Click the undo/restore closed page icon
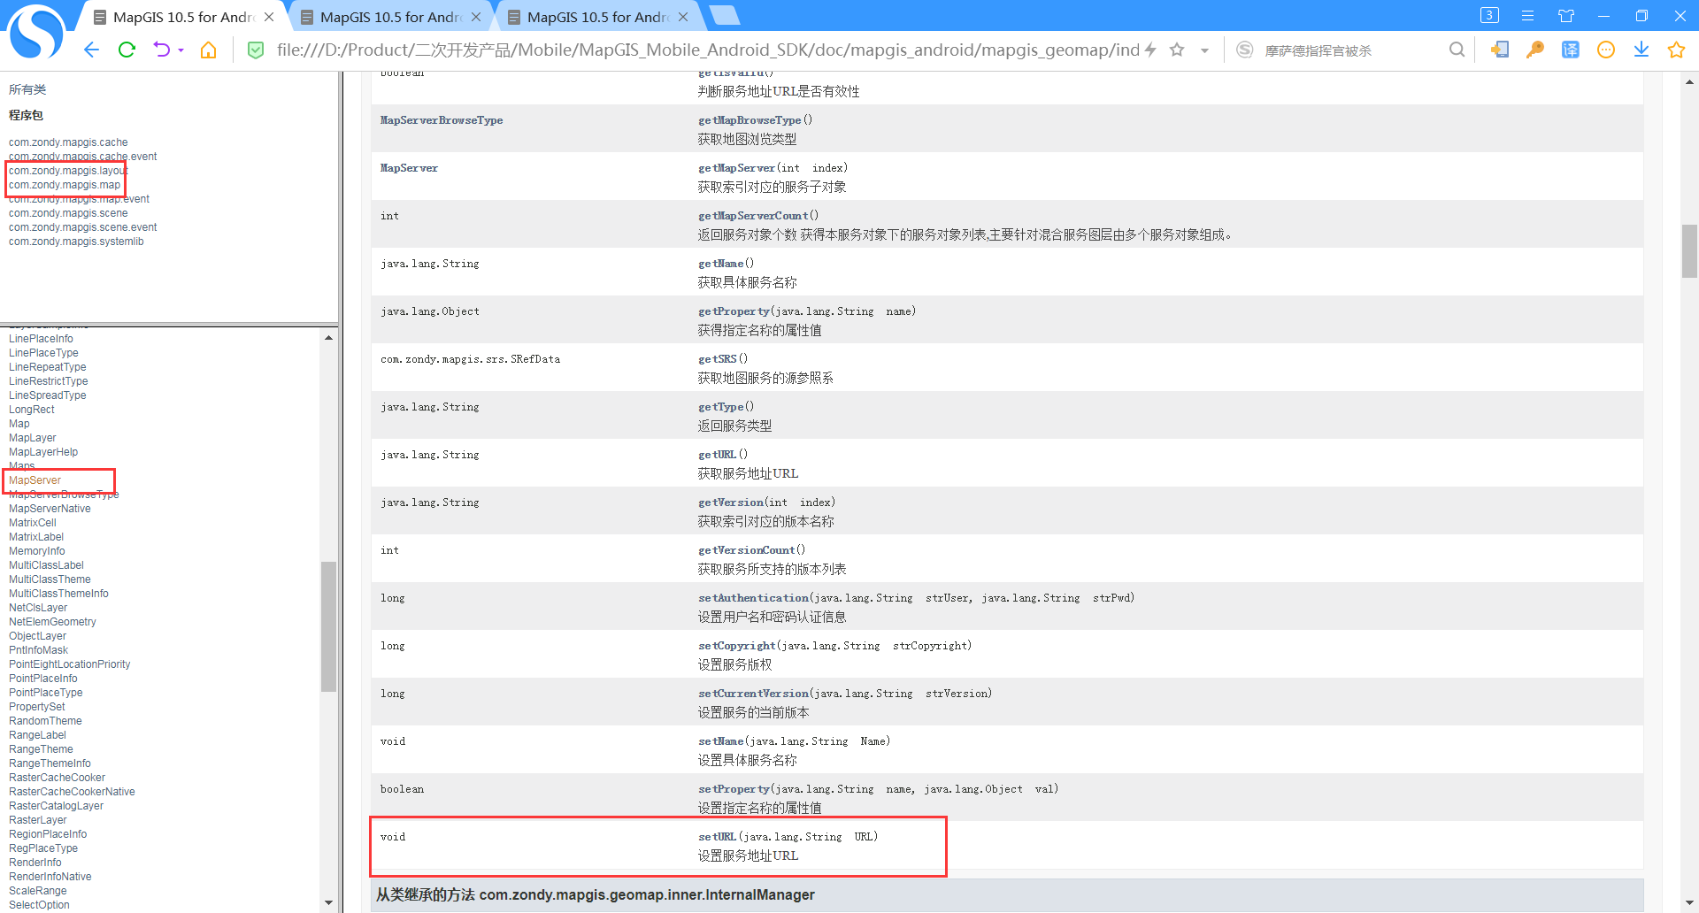The width and height of the screenshot is (1699, 913). click(x=161, y=50)
